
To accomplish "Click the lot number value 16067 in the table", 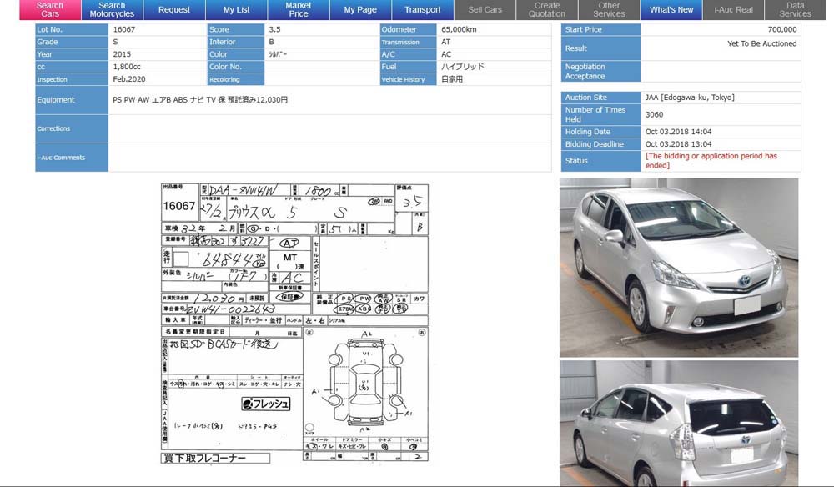I will [x=124, y=29].
